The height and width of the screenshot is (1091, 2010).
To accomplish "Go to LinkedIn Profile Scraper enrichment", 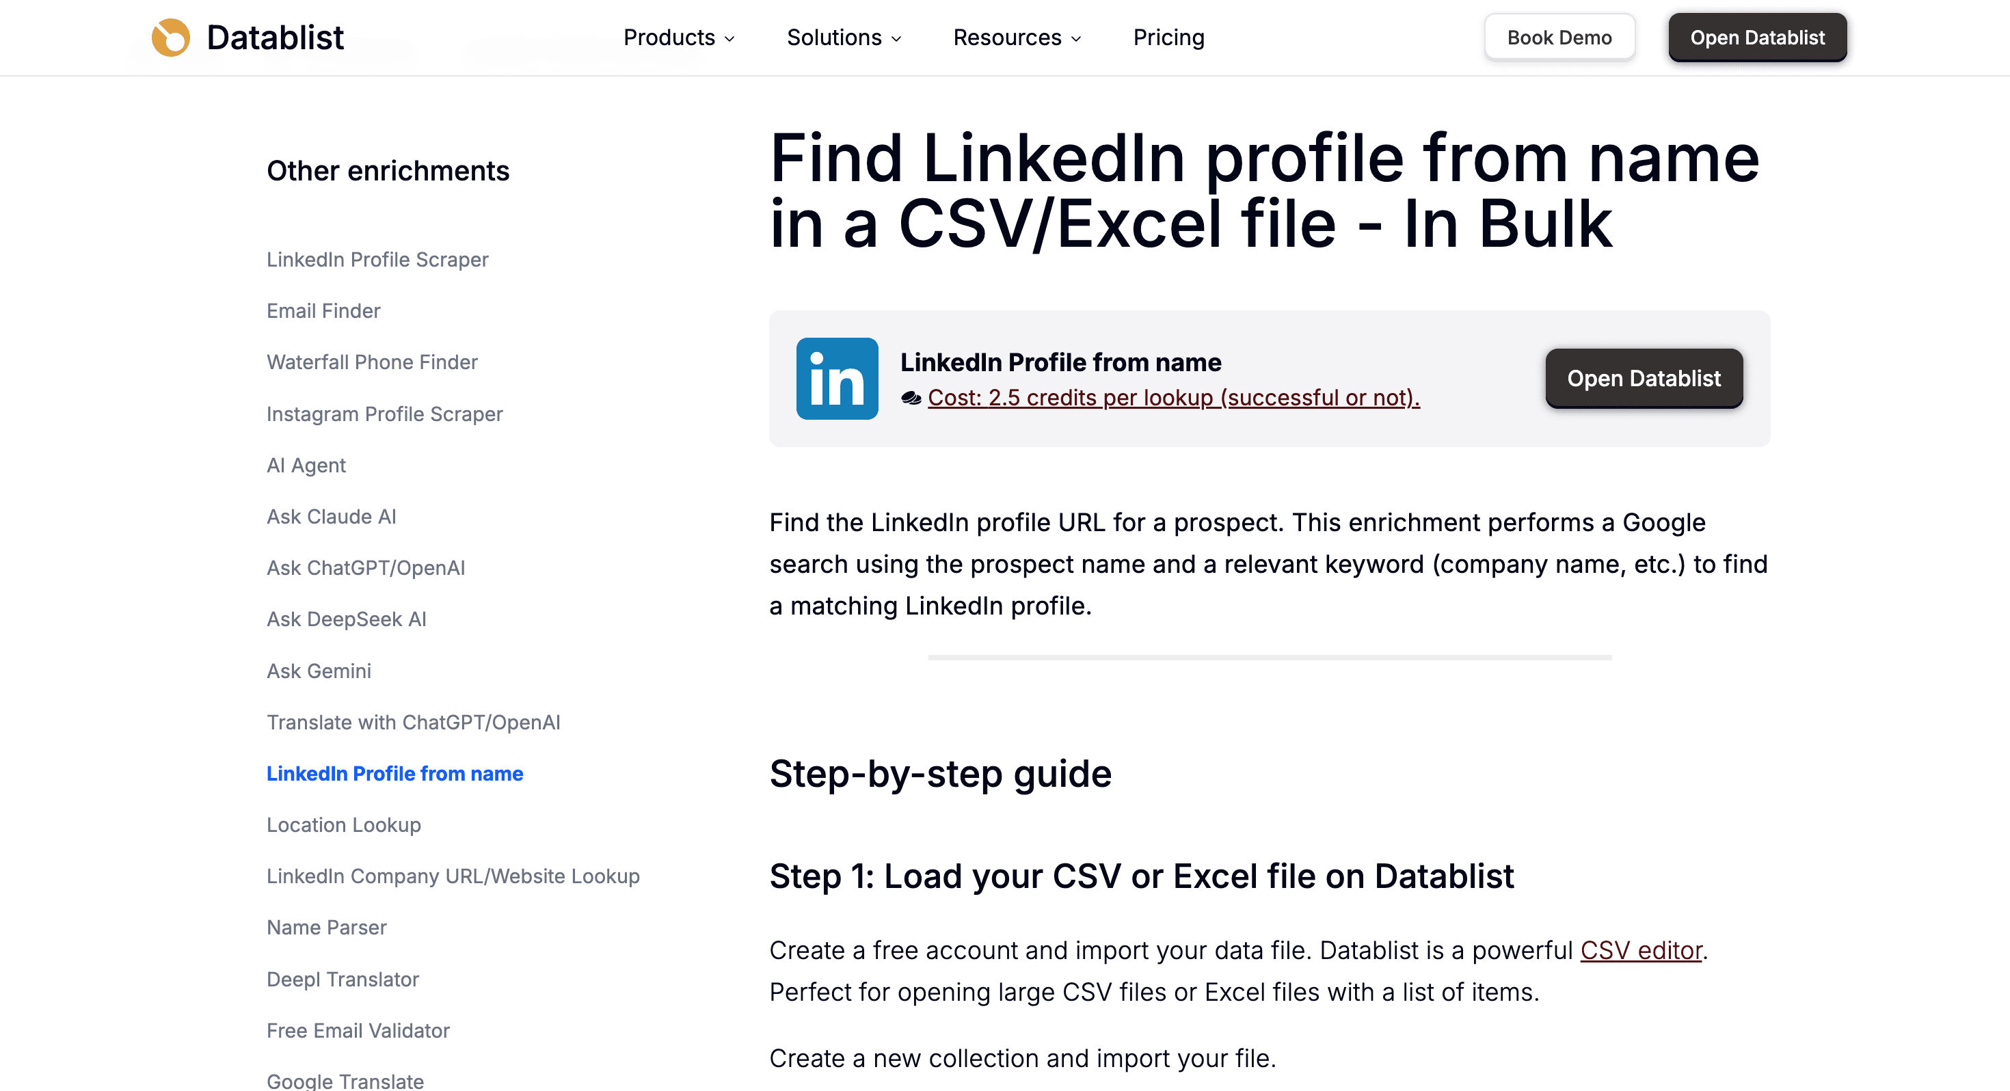I will tap(377, 259).
